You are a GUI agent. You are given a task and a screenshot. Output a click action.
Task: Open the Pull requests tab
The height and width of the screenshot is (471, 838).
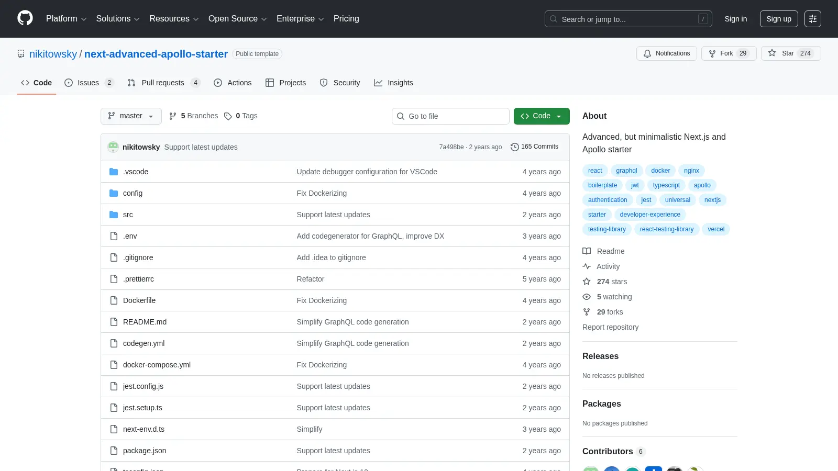pyautogui.click(x=164, y=83)
